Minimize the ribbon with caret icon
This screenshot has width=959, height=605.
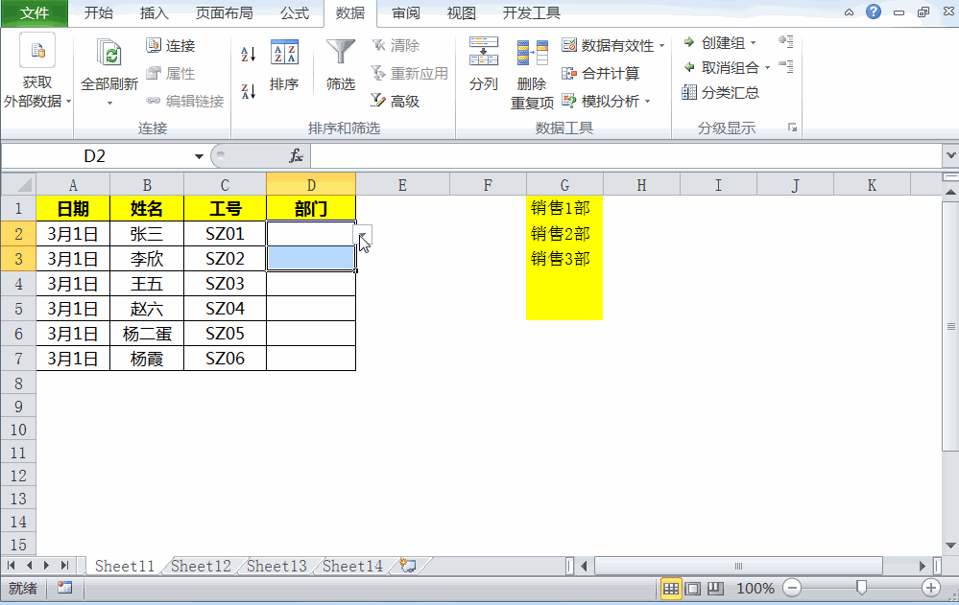[849, 12]
